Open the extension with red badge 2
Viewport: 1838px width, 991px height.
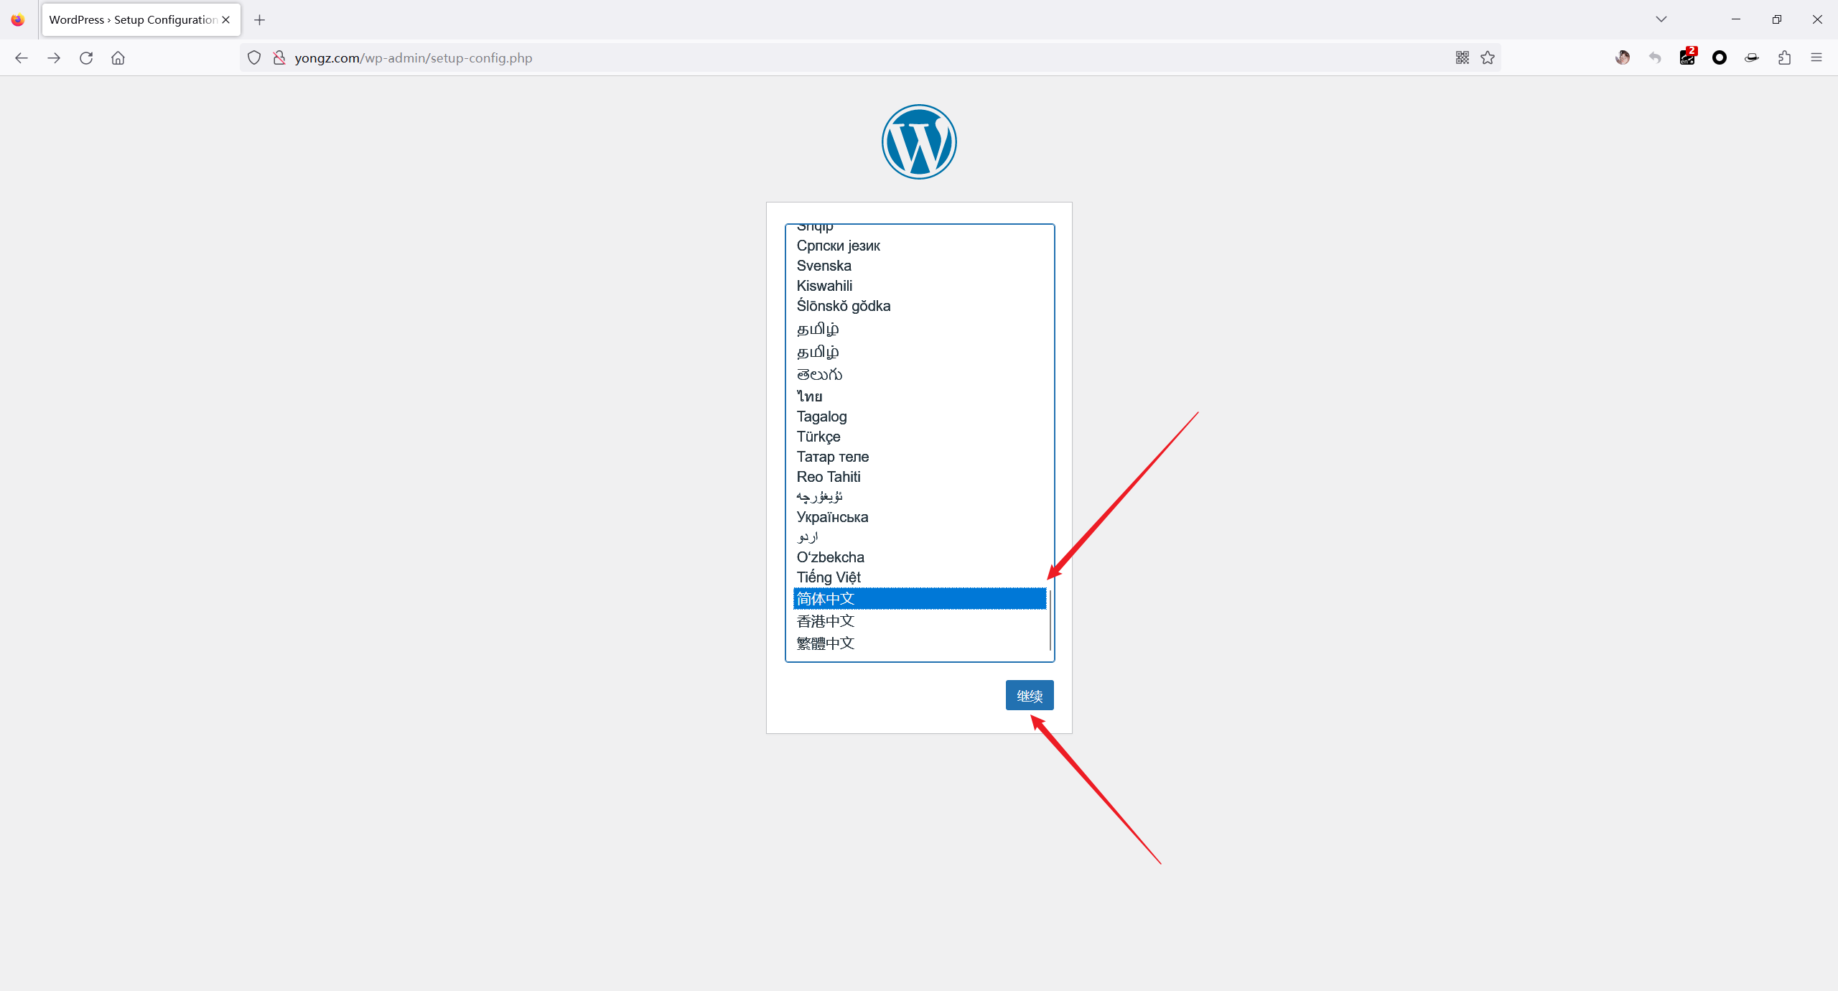tap(1687, 57)
